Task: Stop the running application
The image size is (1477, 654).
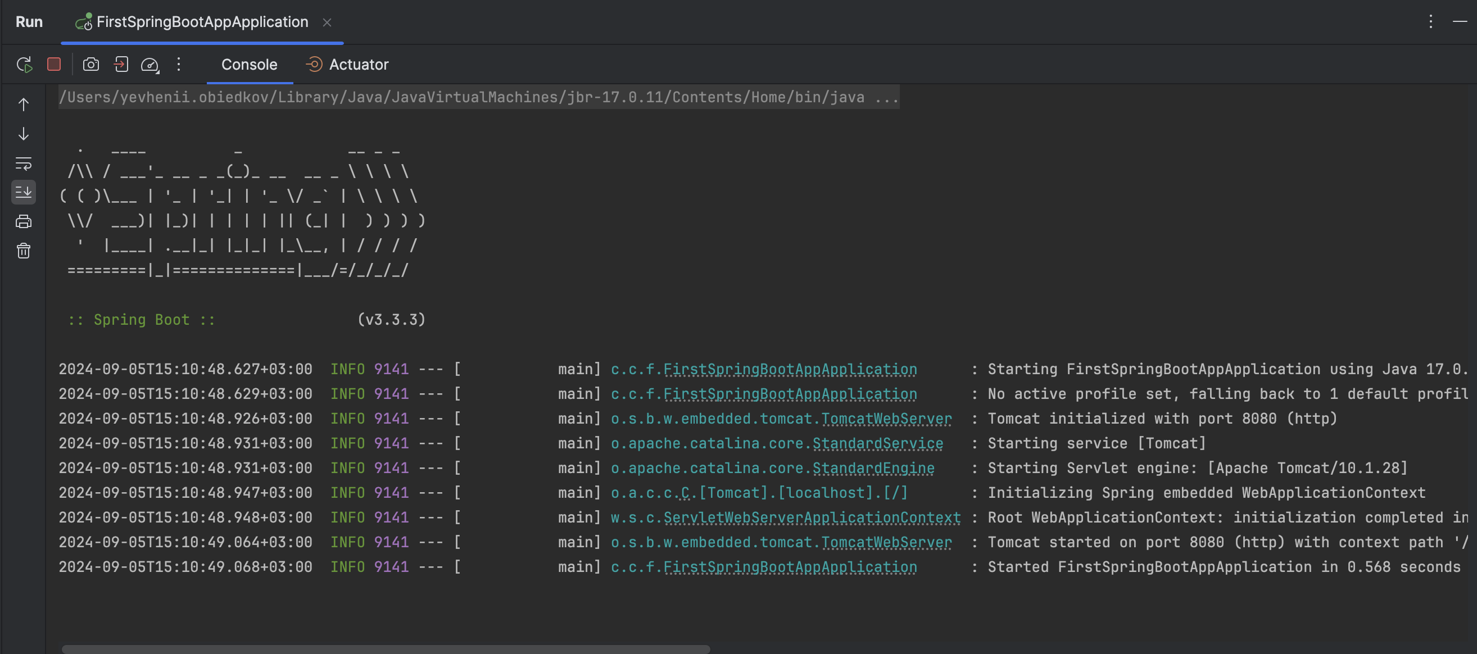Action: (x=54, y=64)
